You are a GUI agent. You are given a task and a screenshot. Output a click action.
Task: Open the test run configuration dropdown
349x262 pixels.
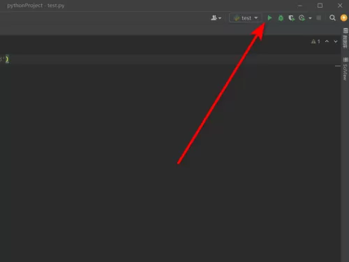click(245, 18)
